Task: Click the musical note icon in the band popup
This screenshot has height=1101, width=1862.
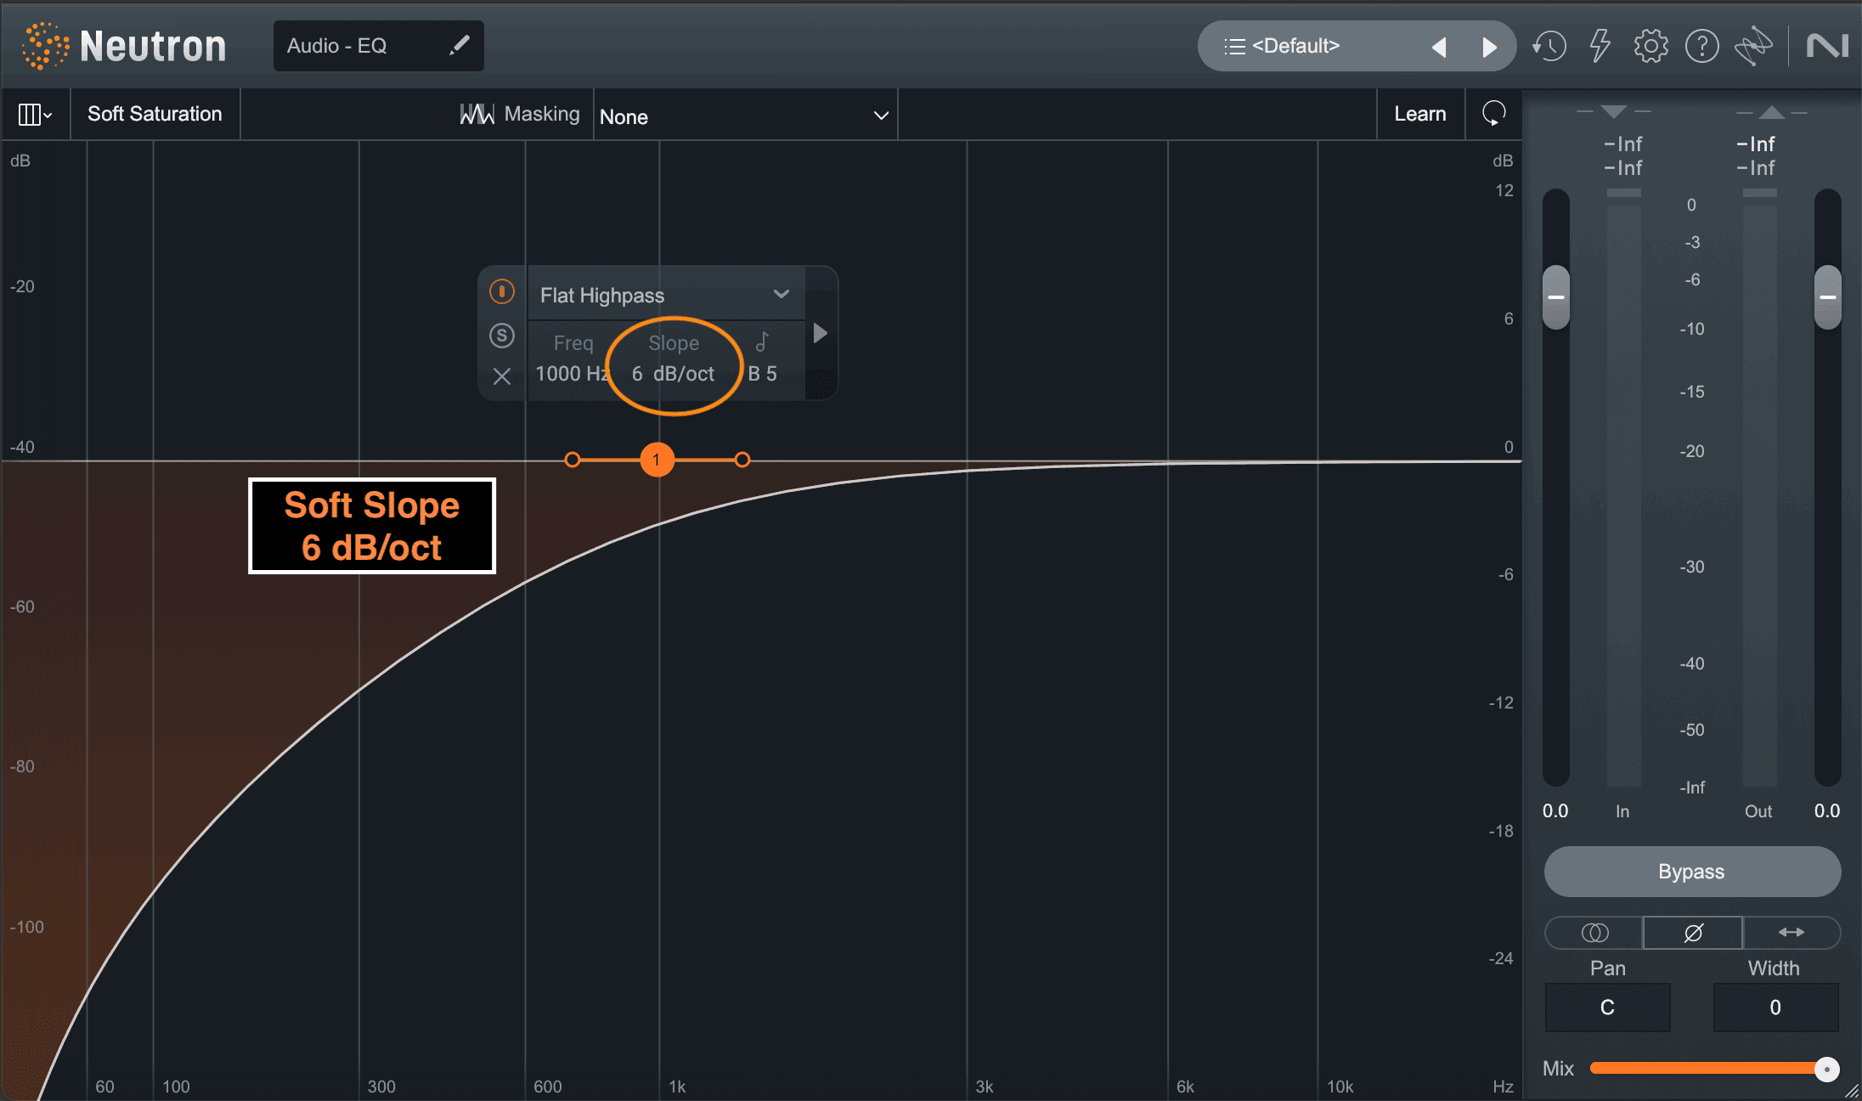Action: point(763,342)
